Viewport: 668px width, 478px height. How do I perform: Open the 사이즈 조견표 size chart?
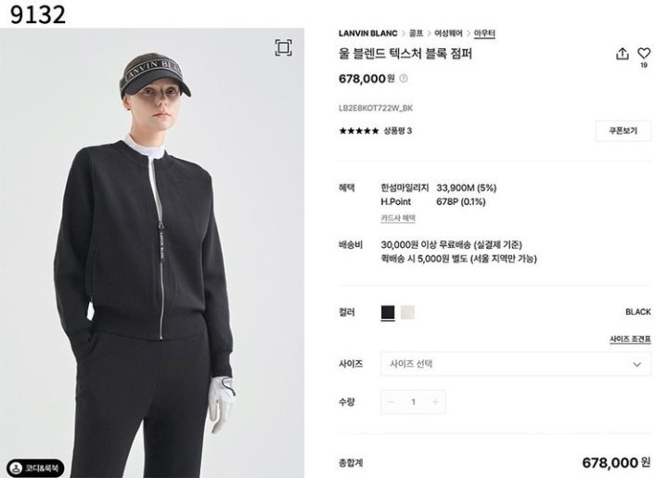click(x=630, y=339)
